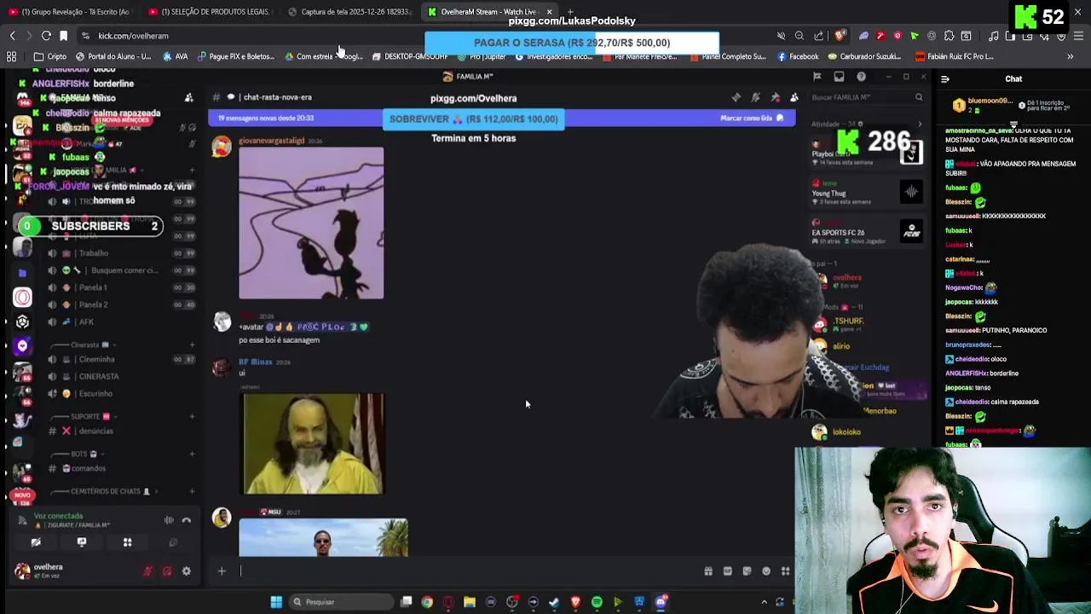Show pinned messages

pyautogui.click(x=775, y=97)
